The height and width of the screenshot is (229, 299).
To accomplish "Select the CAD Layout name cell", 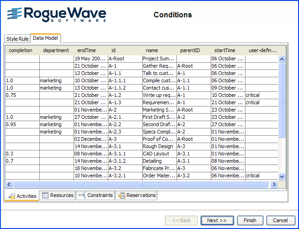I will [159, 154].
